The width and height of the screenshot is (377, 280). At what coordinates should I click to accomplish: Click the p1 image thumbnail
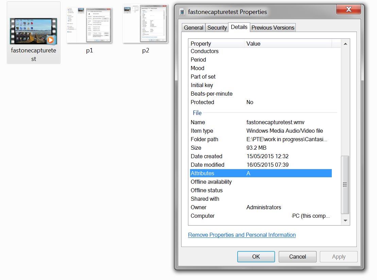coord(89,25)
